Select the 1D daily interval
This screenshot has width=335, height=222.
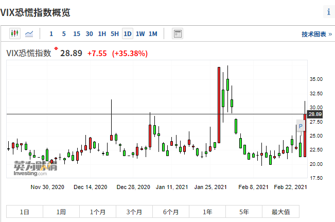[127, 34]
